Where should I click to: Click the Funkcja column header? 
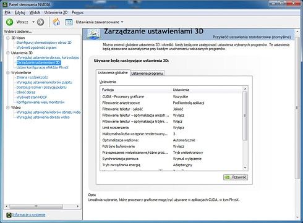coord(136,90)
